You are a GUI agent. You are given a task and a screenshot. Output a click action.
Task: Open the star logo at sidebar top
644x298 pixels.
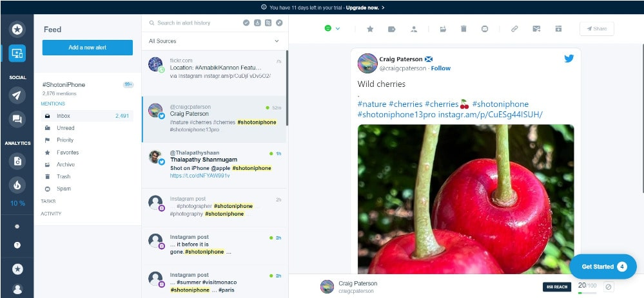click(x=17, y=30)
